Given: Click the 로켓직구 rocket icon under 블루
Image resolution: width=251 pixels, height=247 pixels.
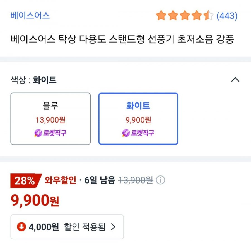Looking at the screenshot, I should (x=38, y=133).
